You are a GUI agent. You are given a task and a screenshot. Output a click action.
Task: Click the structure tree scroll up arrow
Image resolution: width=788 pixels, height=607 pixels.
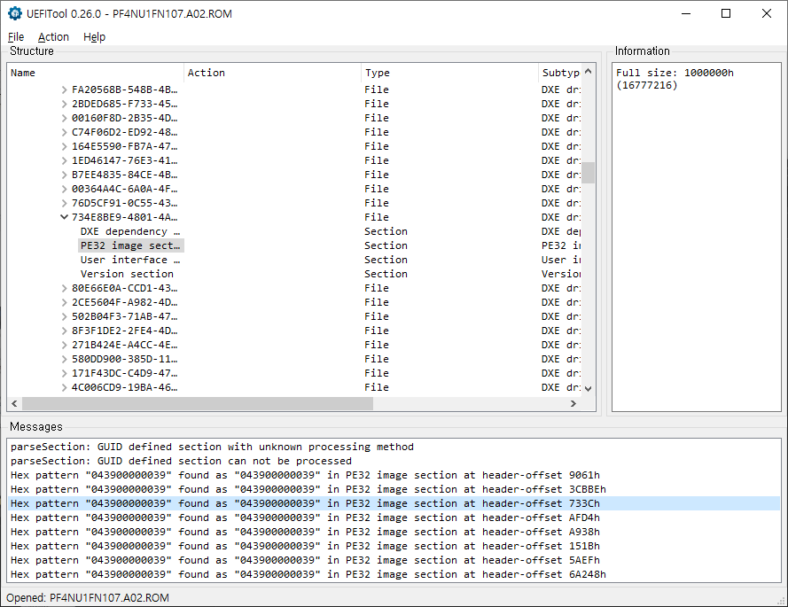click(588, 72)
